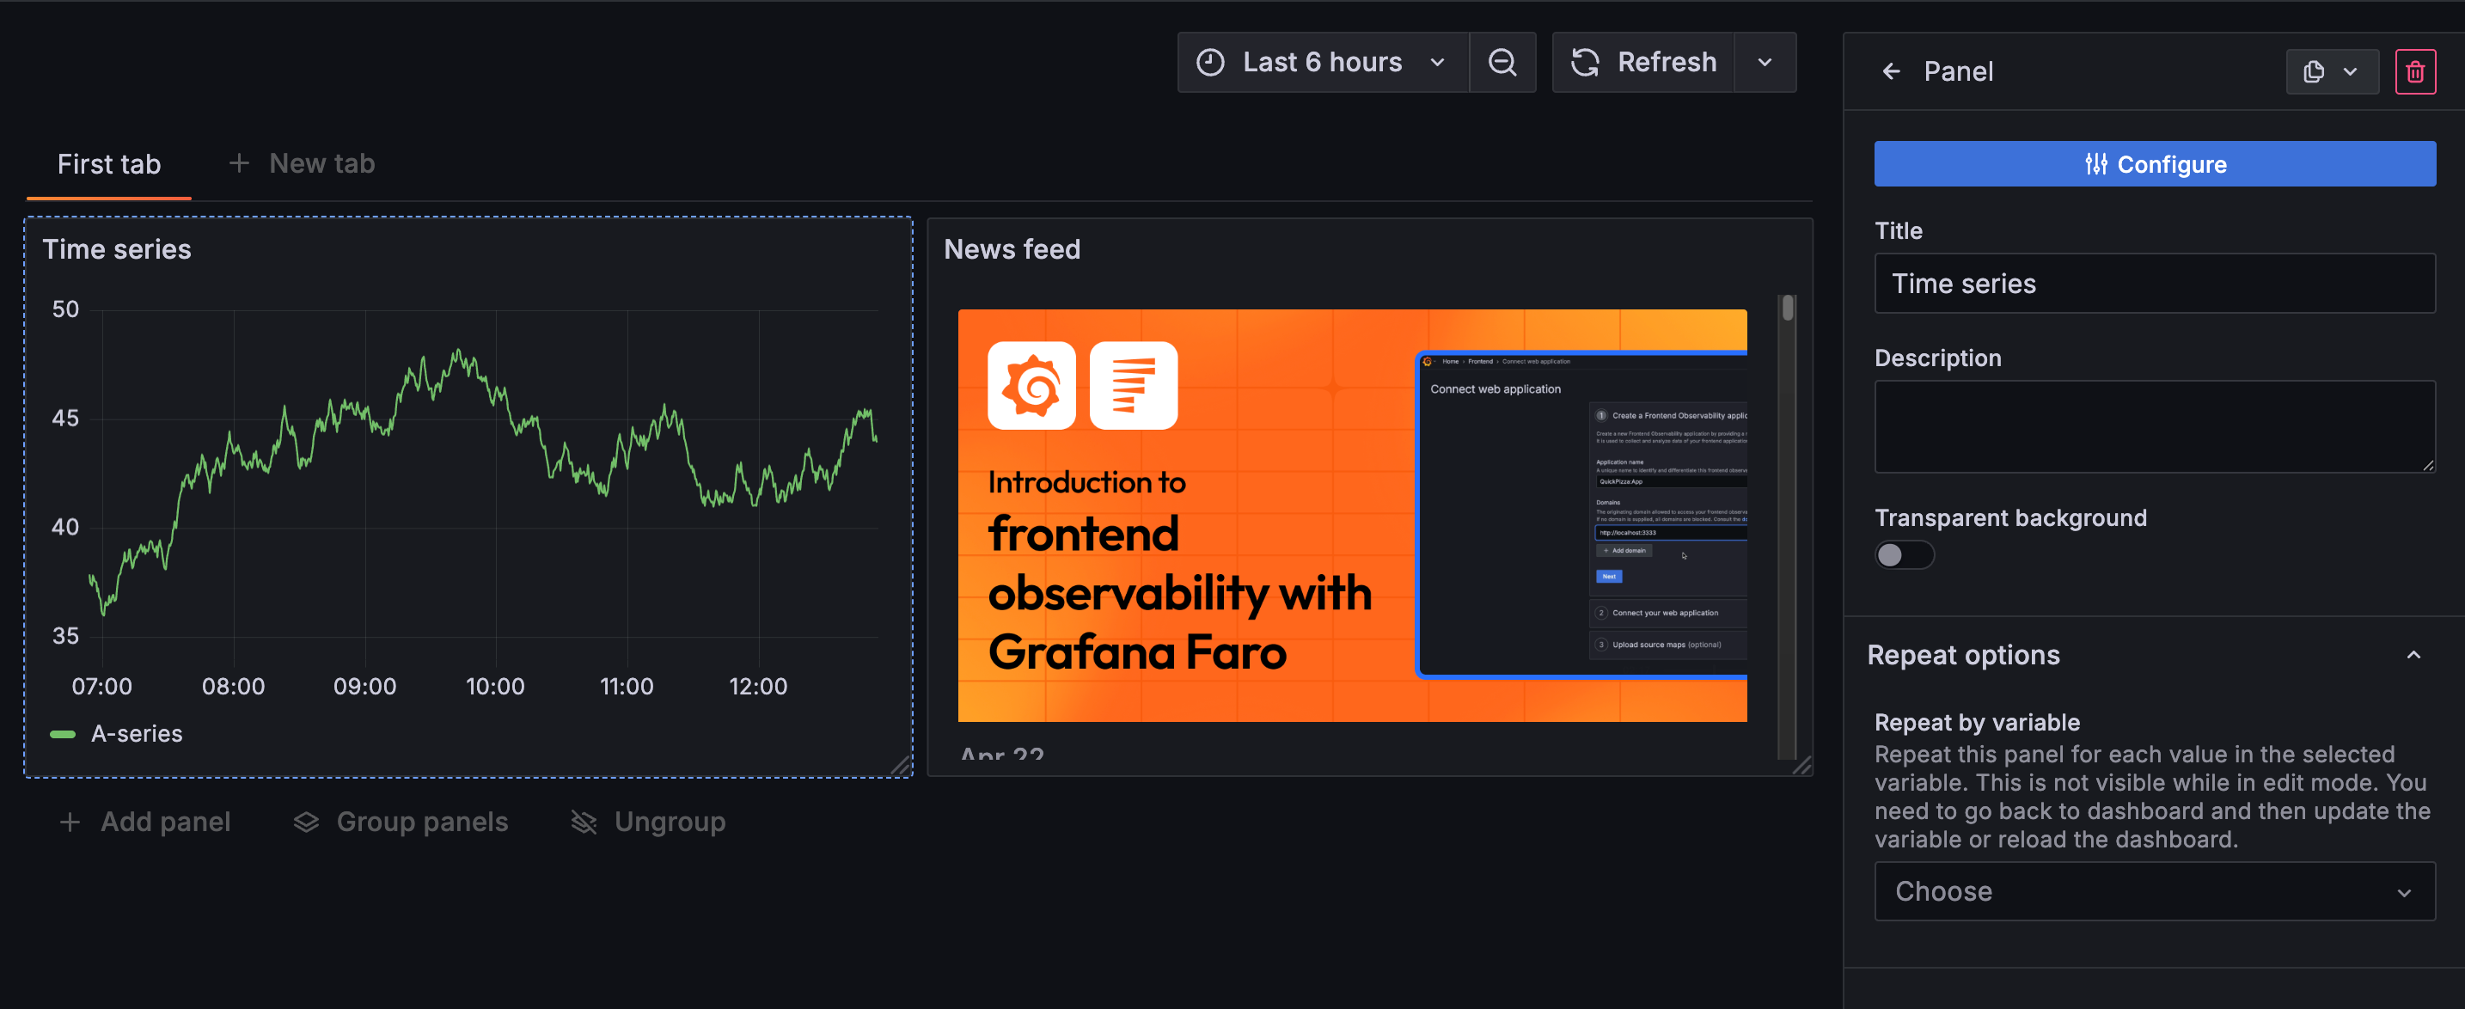Screen dimensions: 2465x1009
Task: Collapse the Repeat options section
Action: tap(2414, 655)
